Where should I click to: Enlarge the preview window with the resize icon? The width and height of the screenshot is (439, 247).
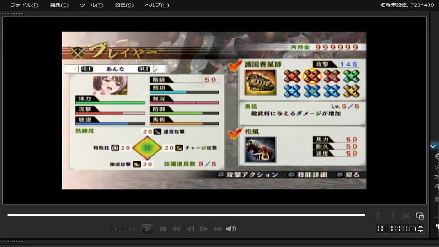coord(420,216)
